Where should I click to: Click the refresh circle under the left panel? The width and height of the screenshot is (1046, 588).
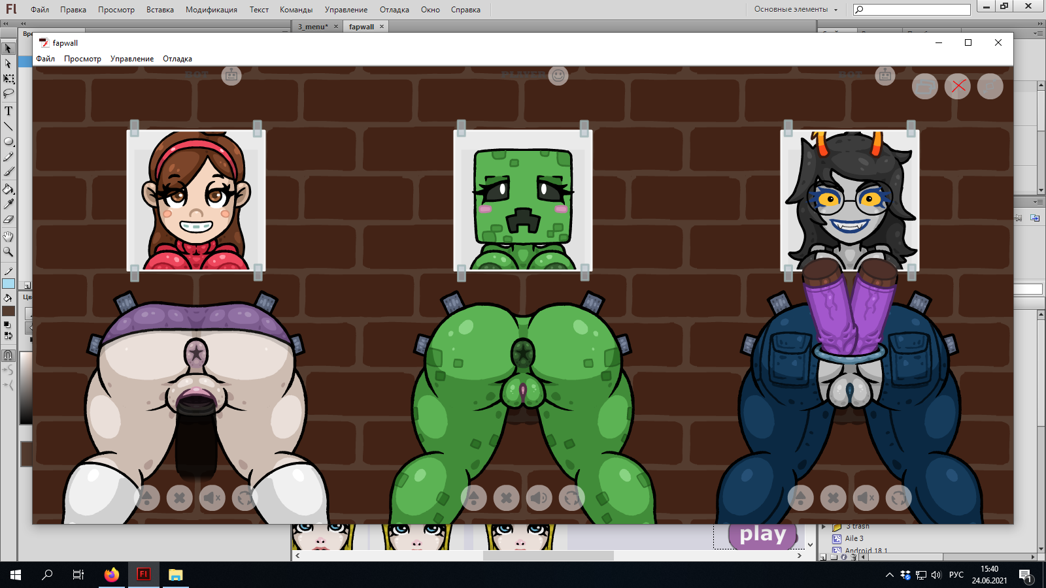click(x=245, y=498)
